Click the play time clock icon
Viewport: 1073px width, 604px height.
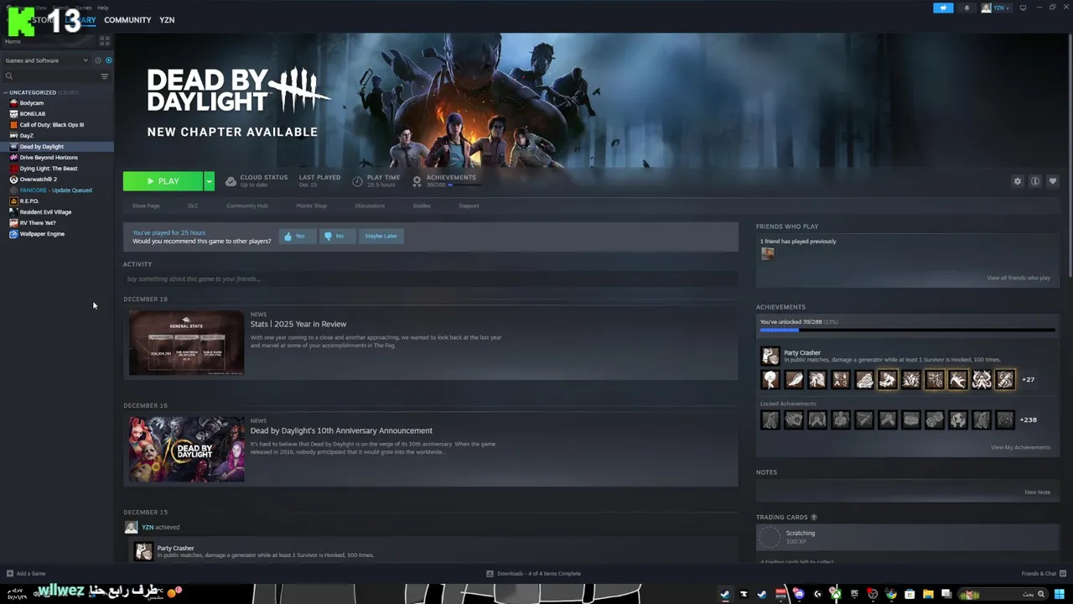[358, 181]
